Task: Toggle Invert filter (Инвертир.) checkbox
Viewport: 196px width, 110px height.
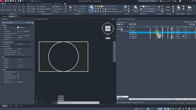Action: coord(118,99)
